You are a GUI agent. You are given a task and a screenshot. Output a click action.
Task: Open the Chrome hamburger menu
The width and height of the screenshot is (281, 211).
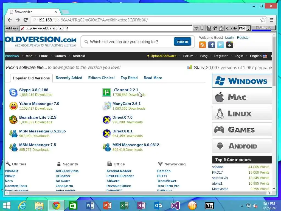pos(271,20)
